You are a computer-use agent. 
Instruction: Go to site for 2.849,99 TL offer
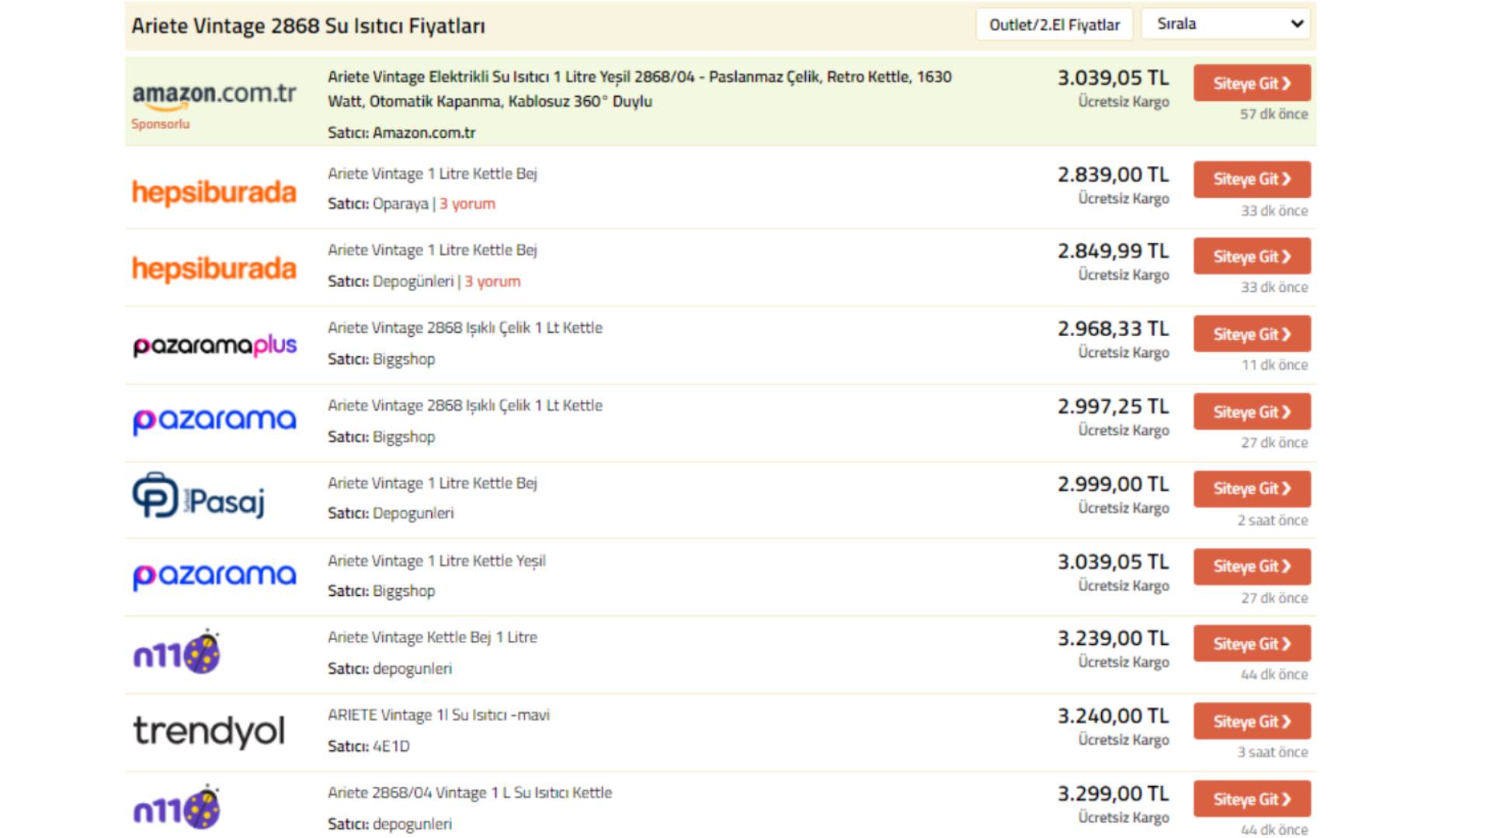[x=1253, y=256]
